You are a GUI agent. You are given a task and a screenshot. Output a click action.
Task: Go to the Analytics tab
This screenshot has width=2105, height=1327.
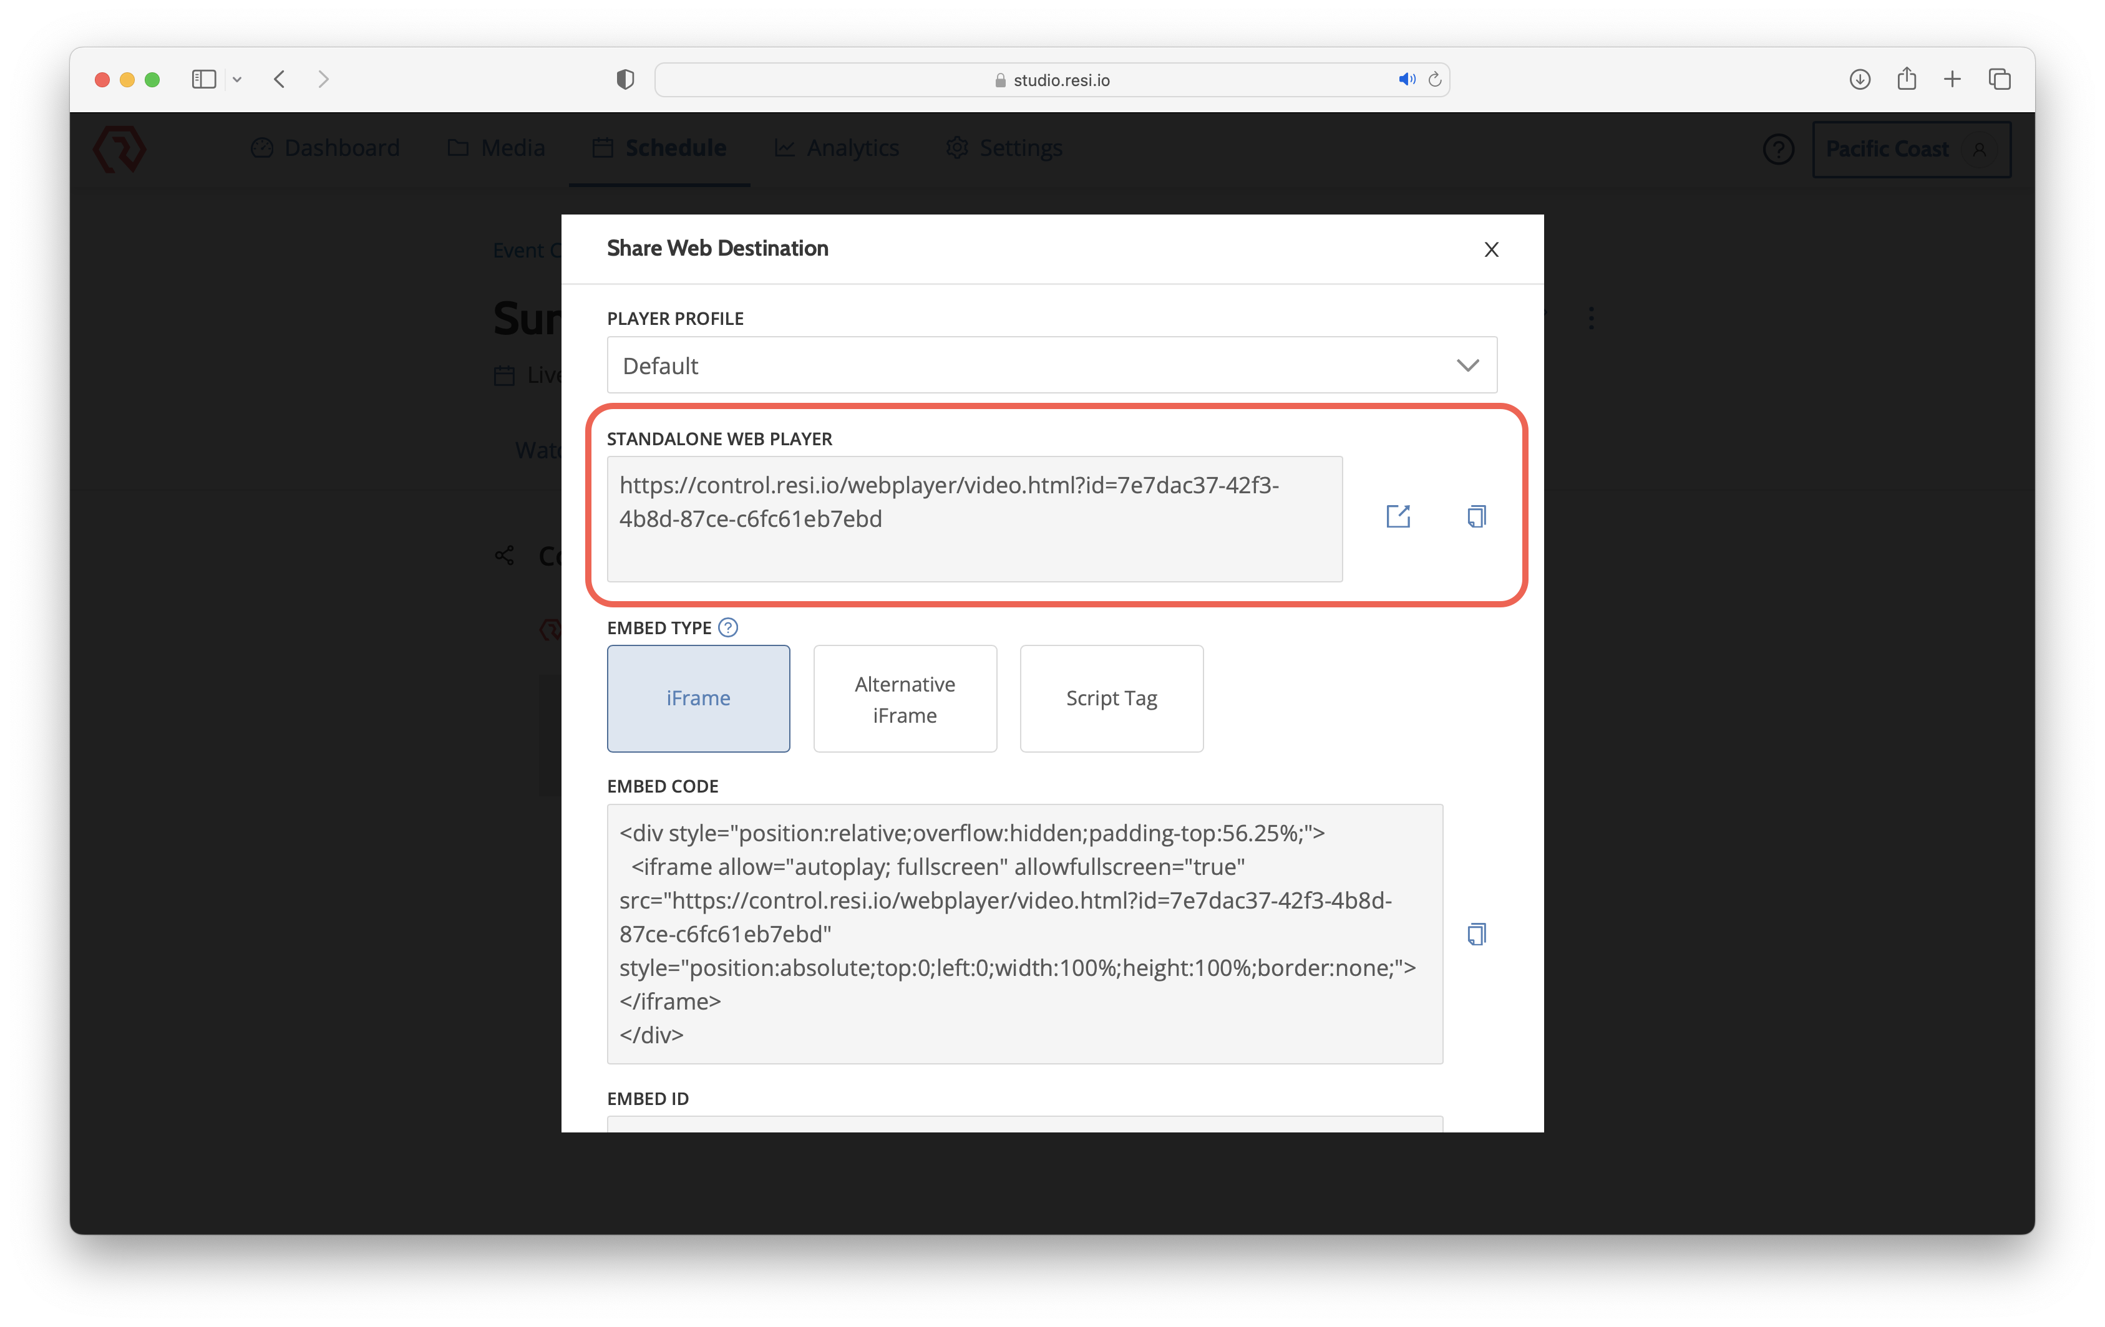[837, 148]
